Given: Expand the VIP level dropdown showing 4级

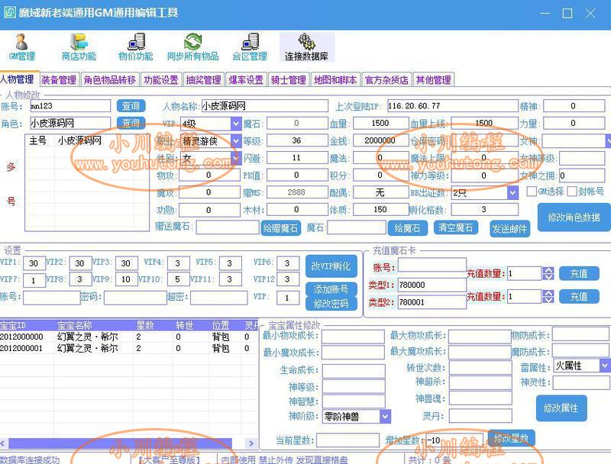Looking at the screenshot, I should (236, 124).
